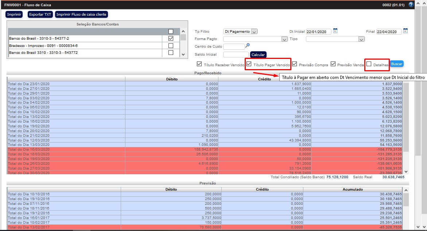Open the Tp Filtro dropdown
Image resolution: width=427 pixels, height=231 pixels.
pyautogui.click(x=241, y=32)
